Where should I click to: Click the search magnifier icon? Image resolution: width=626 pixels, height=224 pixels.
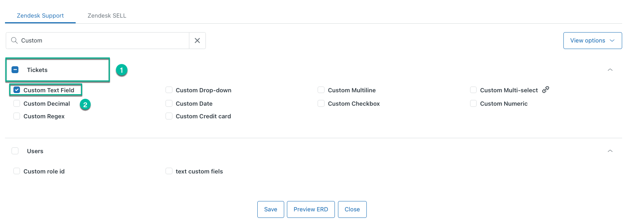pos(14,41)
